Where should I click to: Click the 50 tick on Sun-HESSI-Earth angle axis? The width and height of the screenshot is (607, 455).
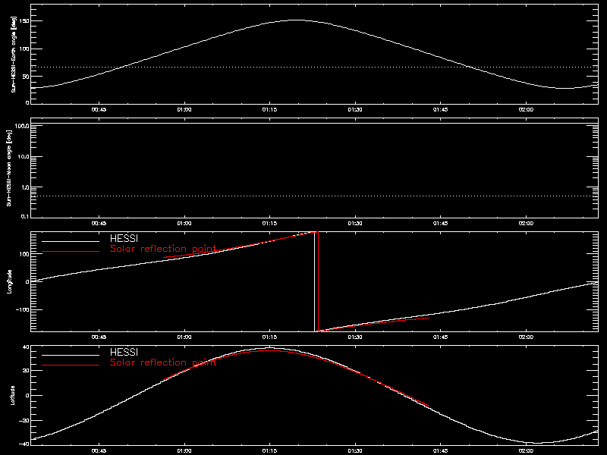pyautogui.click(x=26, y=77)
